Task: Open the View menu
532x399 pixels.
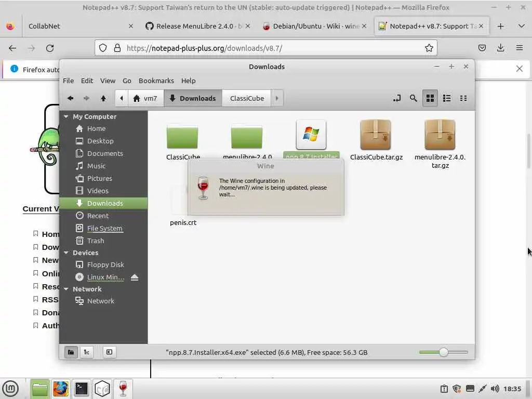Action: click(x=108, y=81)
